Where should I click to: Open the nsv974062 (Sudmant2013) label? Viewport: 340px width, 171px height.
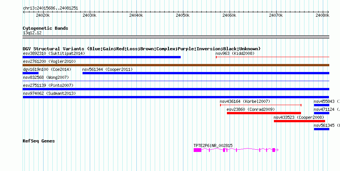[x=49, y=93]
